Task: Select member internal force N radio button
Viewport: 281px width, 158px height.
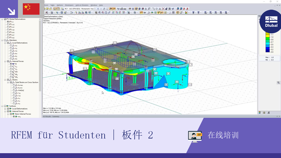Action: click(11, 64)
